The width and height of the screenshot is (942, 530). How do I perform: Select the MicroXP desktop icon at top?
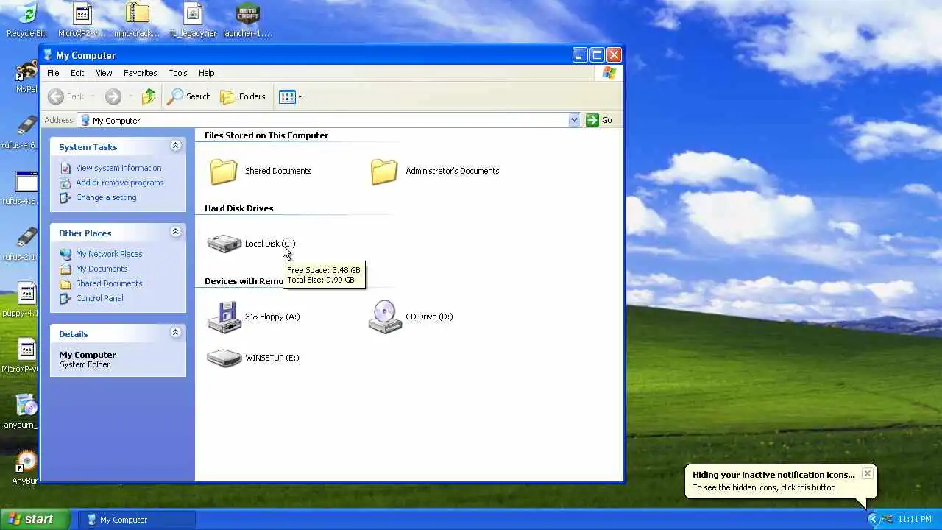coord(82,13)
